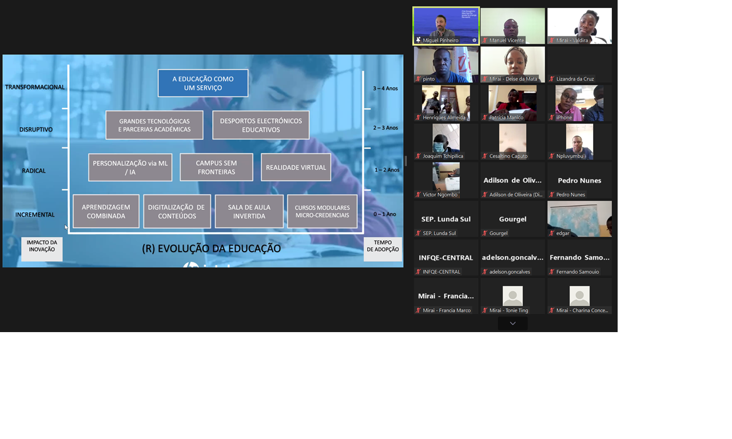
Task: Click the muted mic icon for Mirai - Valdira
Action: [552, 41]
